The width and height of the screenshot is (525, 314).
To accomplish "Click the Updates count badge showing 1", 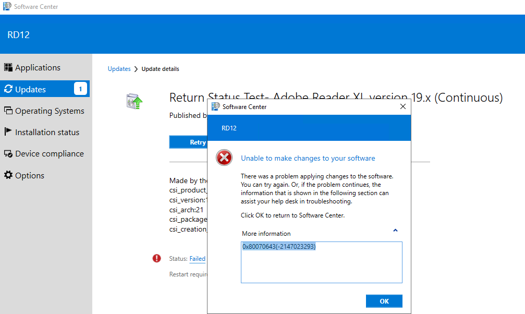I will point(80,89).
